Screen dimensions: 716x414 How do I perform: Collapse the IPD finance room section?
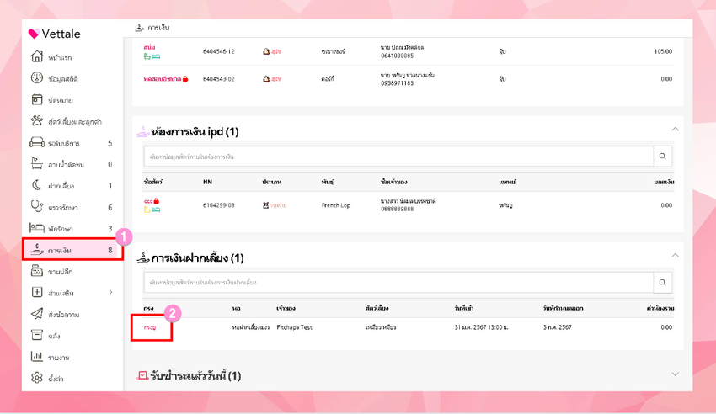pyautogui.click(x=675, y=130)
